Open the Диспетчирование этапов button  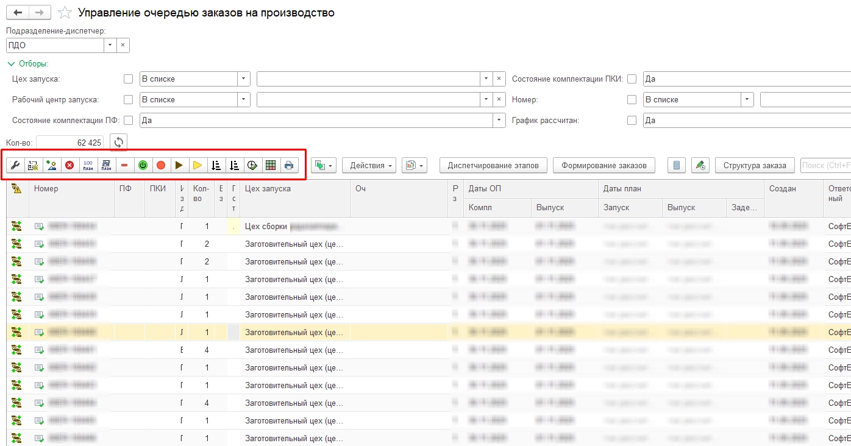coord(493,165)
